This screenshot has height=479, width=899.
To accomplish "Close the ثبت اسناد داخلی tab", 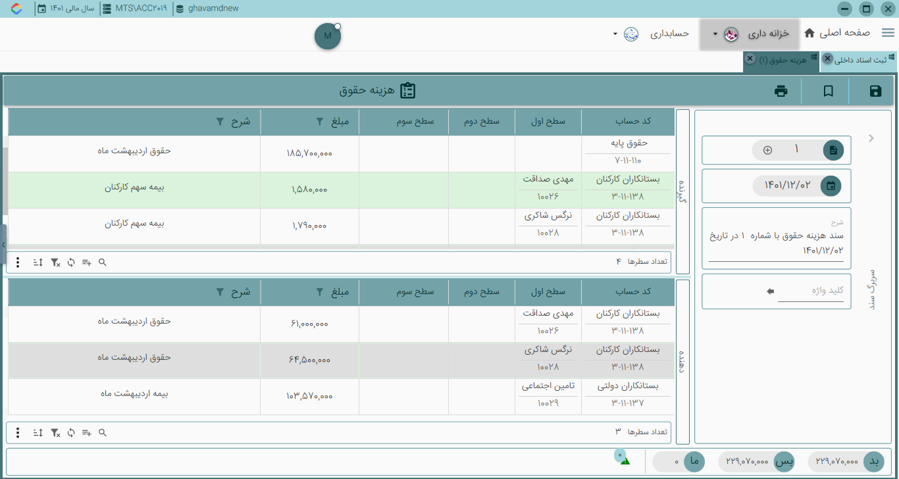I will 828,59.
